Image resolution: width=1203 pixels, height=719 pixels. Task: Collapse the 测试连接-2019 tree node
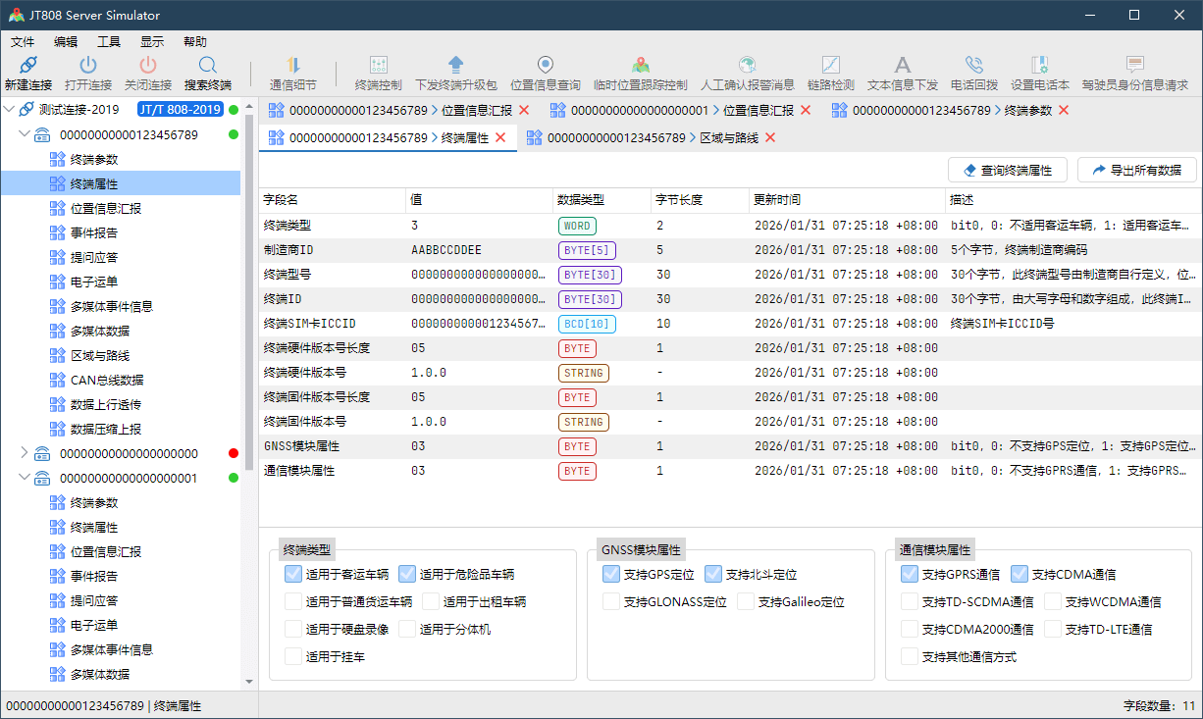coord(10,110)
